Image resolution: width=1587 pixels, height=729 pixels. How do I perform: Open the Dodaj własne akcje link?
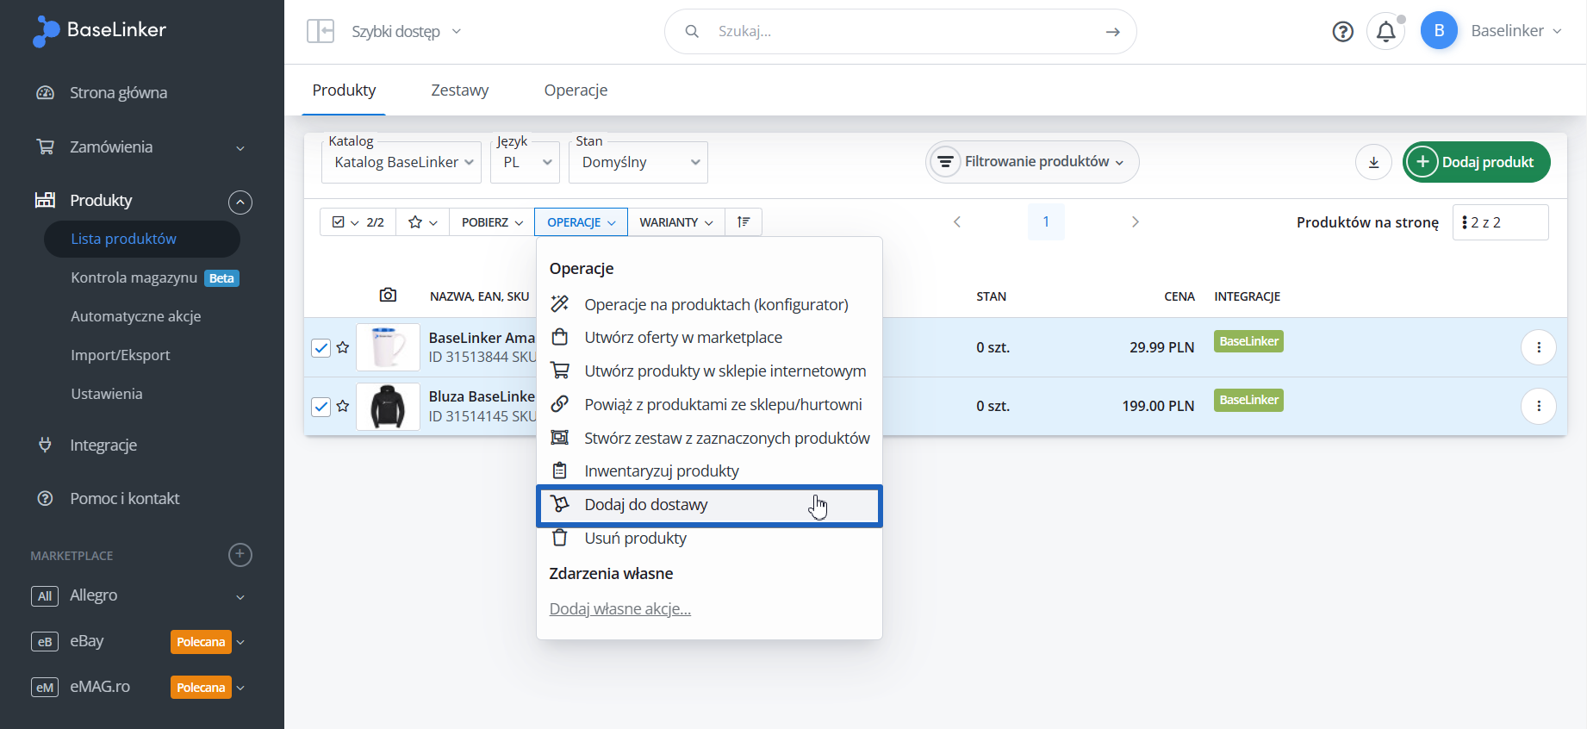click(620, 609)
